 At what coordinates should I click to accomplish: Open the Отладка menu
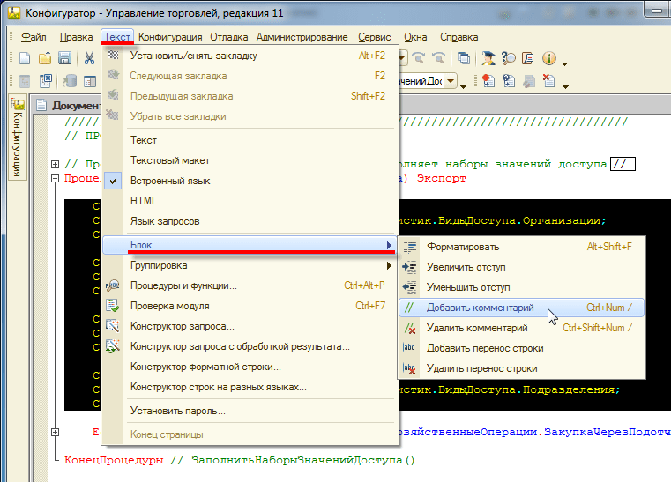point(229,37)
